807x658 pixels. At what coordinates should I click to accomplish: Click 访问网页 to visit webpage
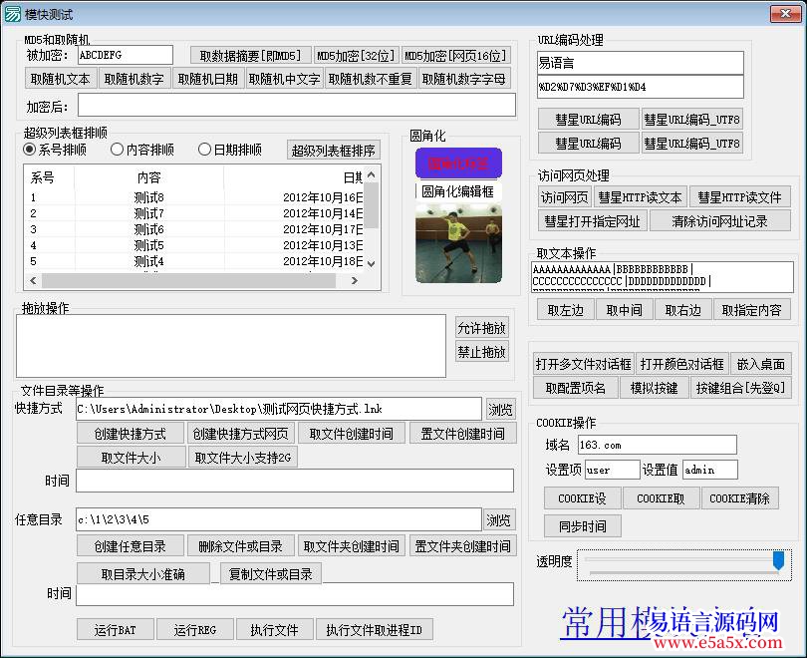(x=564, y=196)
